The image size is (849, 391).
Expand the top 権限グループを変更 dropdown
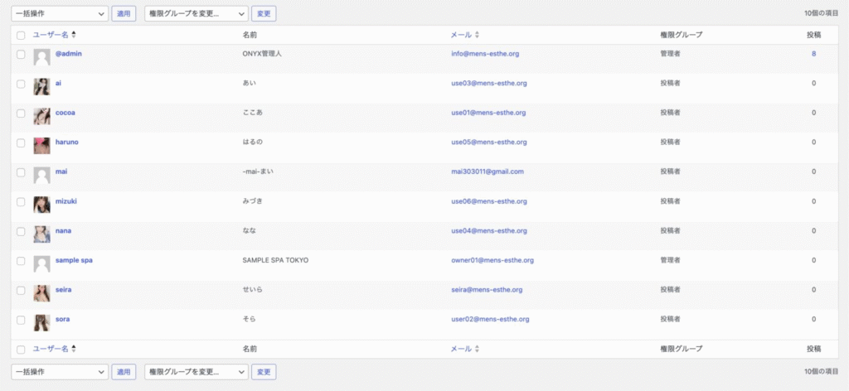click(x=196, y=14)
